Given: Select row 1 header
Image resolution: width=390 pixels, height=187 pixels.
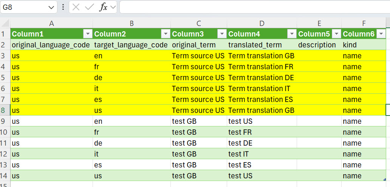Looking at the screenshot, I should pyautogui.click(x=5, y=34).
